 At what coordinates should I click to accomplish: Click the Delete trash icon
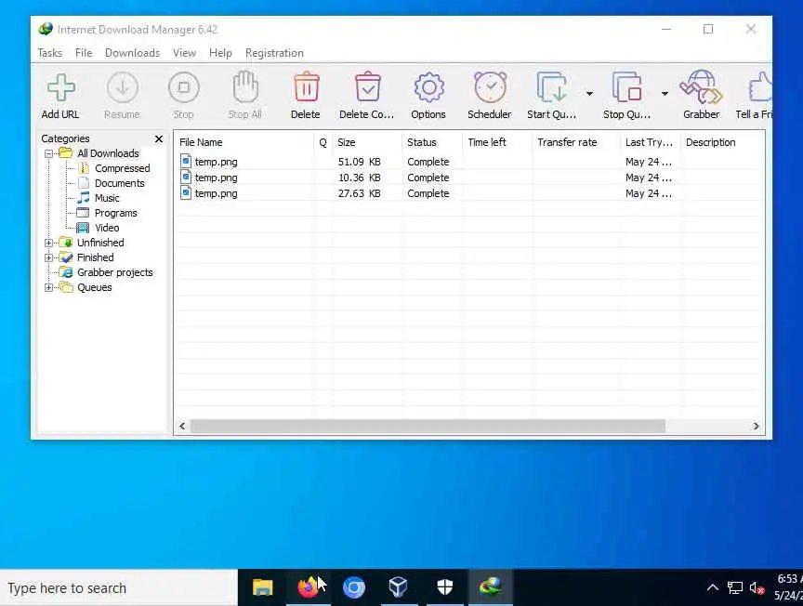[307, 87]
